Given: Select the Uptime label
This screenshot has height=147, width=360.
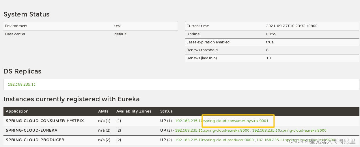Looking at the screenshot, I should pyautogui.click(x=193, y=34).
